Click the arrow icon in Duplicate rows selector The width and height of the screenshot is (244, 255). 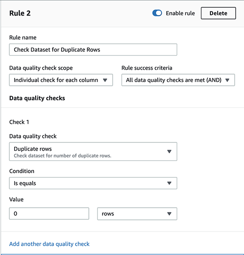click(169, 152)
